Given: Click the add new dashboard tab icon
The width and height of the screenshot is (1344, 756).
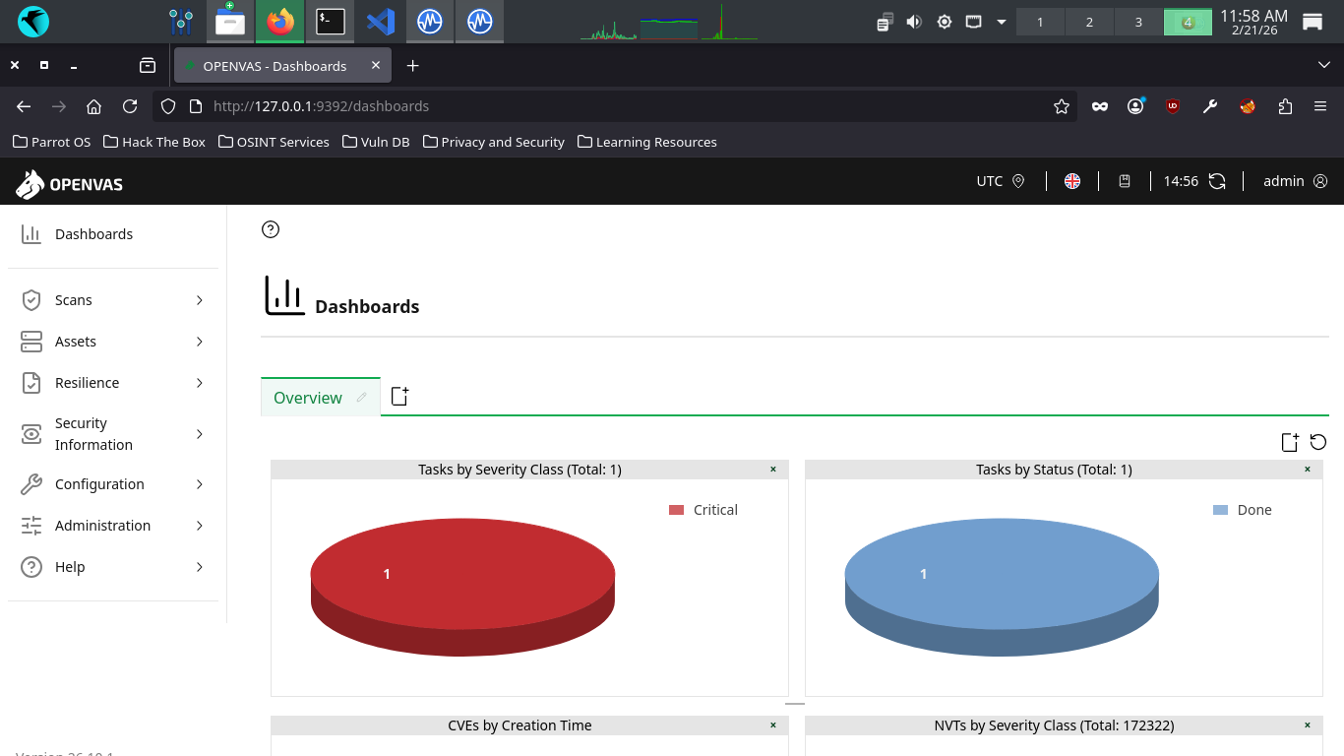Looking at the screenshot, I should coord(399,397).
